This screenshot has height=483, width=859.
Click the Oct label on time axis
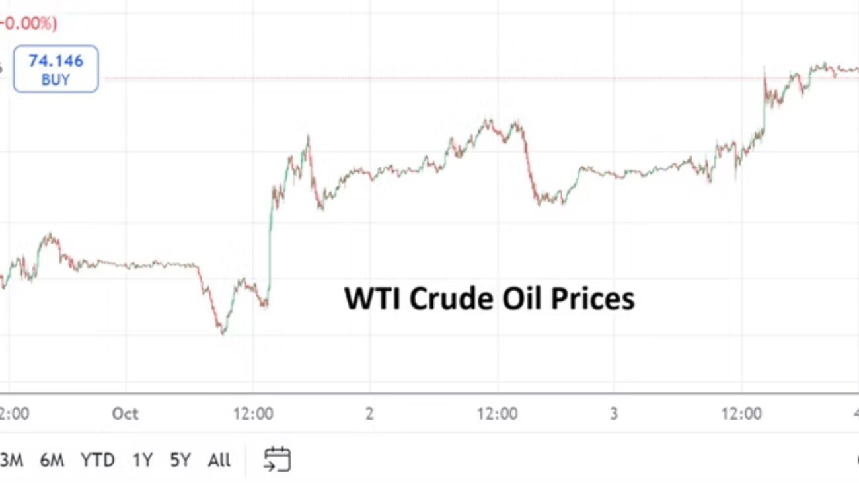(x=125, y=414)
